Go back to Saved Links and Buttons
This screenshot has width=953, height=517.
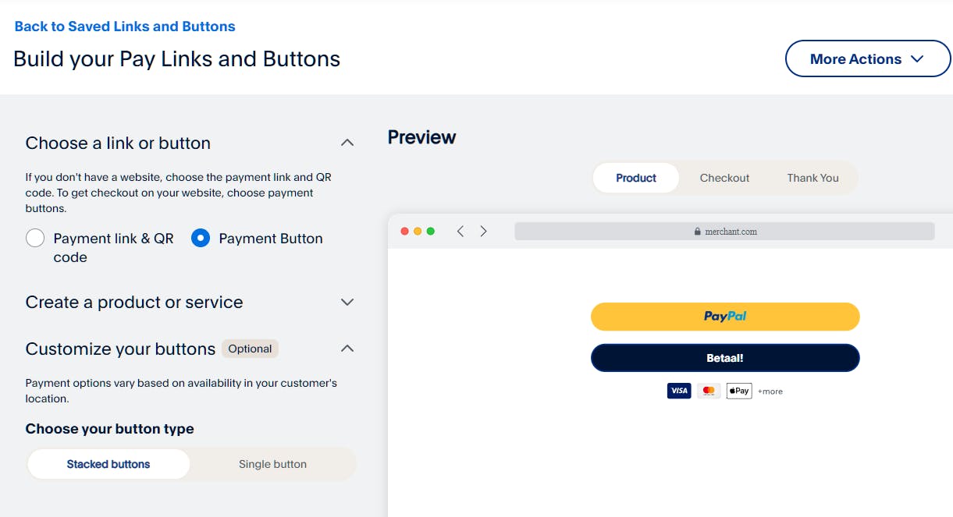point(125,27)
